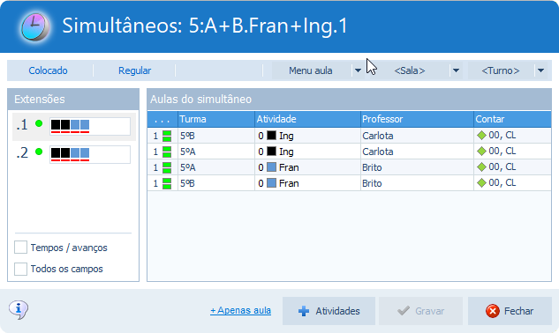Viewport: 559px width, 333px height.
Task: Sort by Contar column header
Action: tap(512, 119)
